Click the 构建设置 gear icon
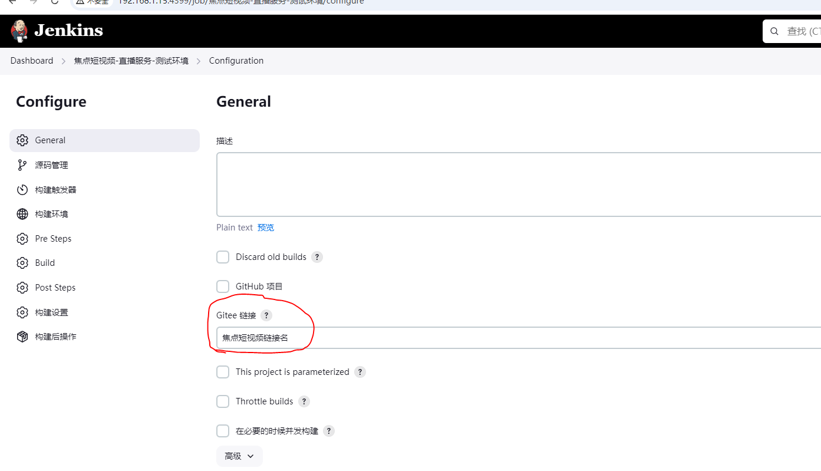The height and width of the screenshot is (471, 821). (x=22, y=312)
